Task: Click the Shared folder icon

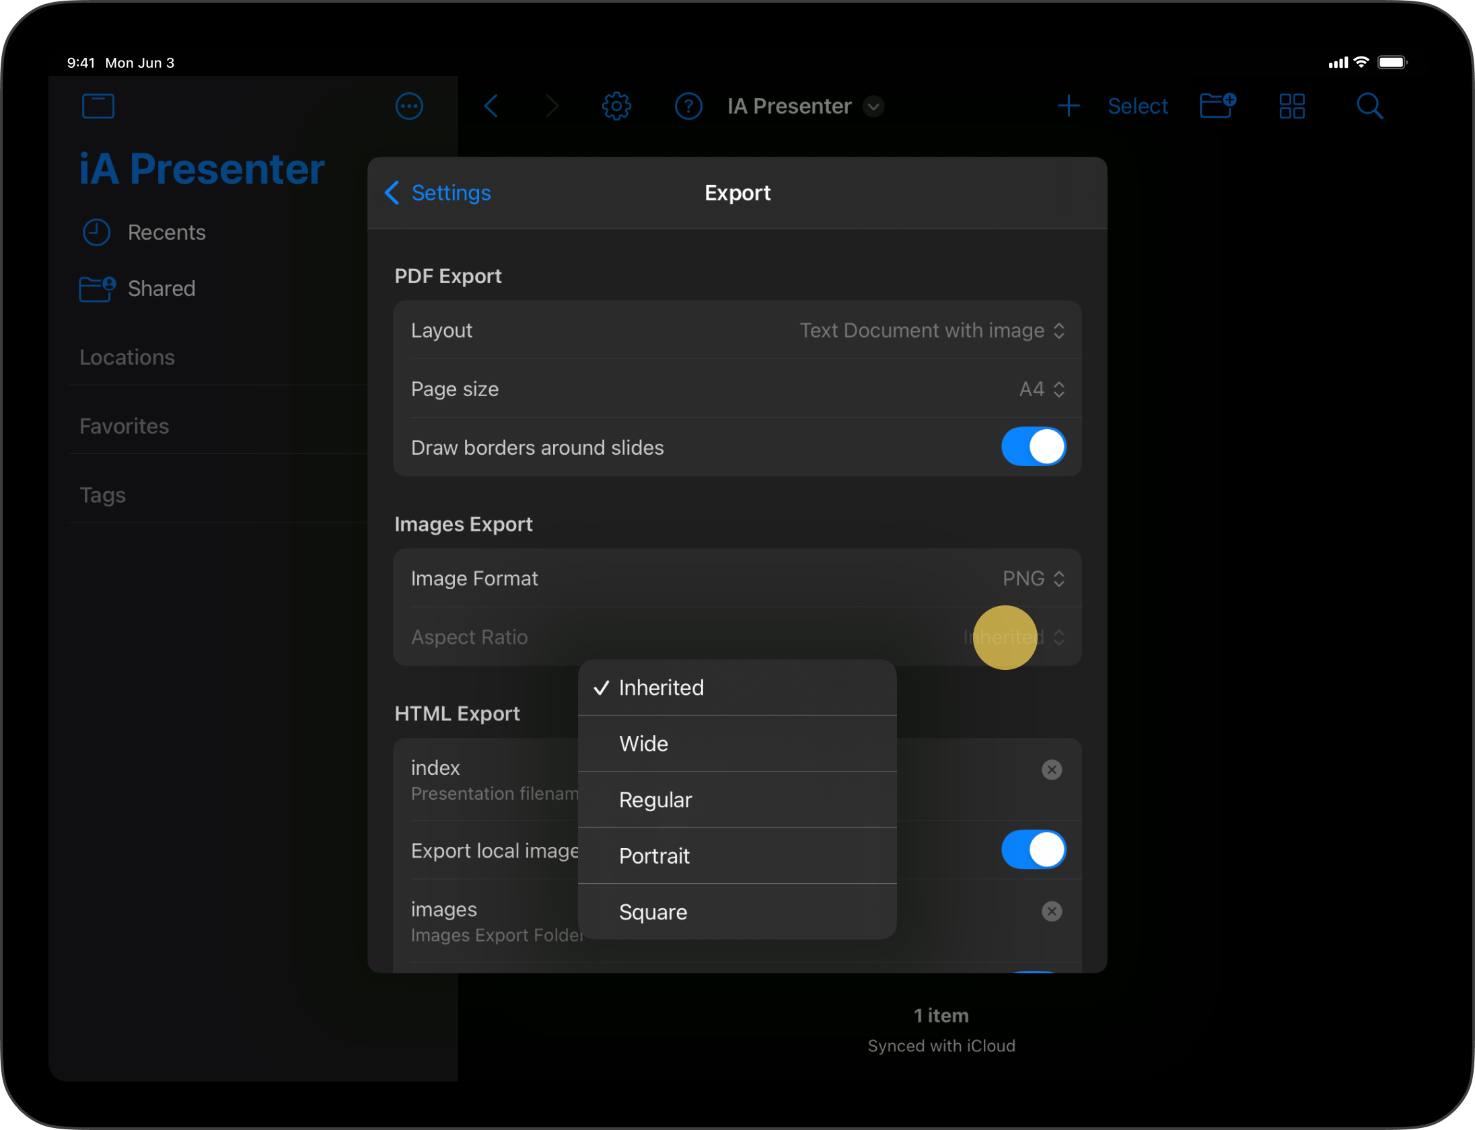Action: click(98, 289)
